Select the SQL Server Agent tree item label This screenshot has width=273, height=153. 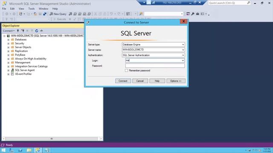click(x=25, y=70)
